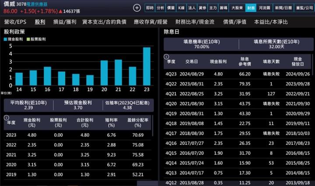Select the 2019 row year cell
Image resolution: width=315 pixels, height=186 pixels.
pyautogui.click(x=11, y=175)
